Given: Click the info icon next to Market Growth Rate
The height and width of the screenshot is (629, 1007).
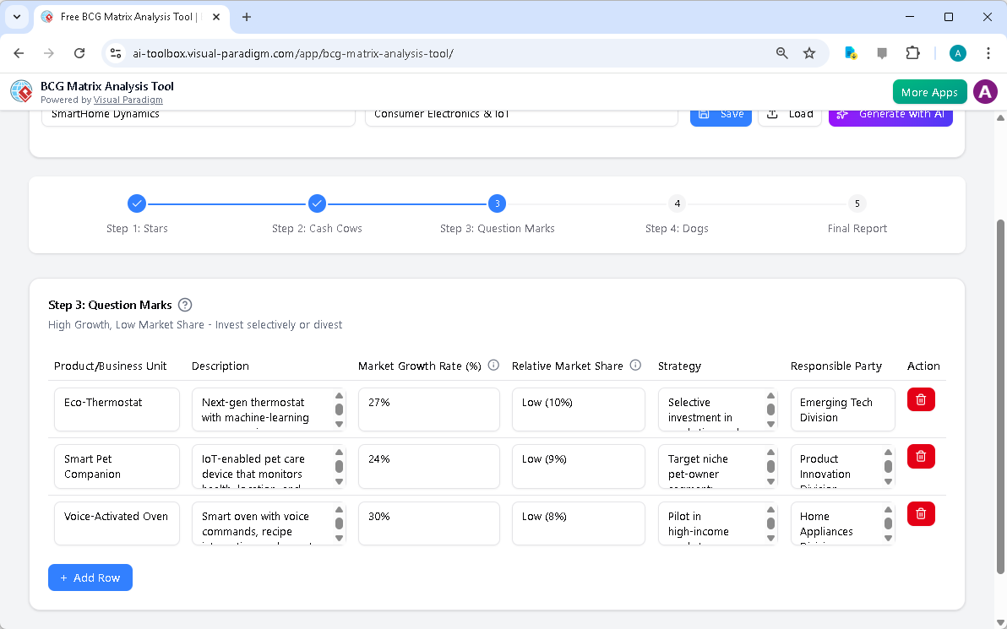Looking at the screenshot, I should pos(493,365).
